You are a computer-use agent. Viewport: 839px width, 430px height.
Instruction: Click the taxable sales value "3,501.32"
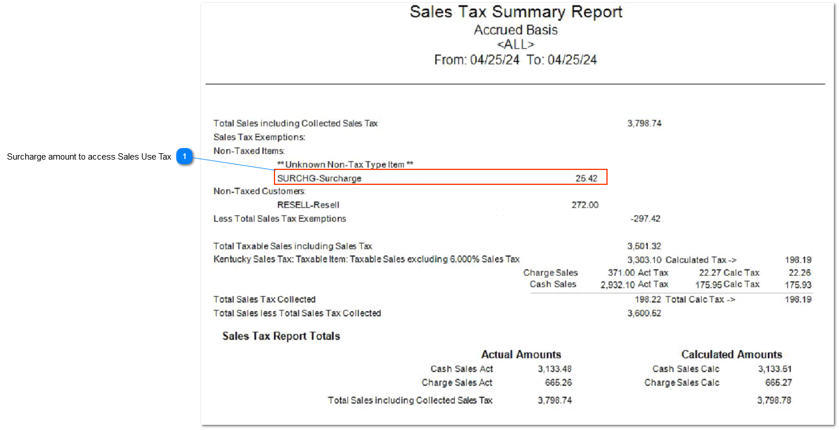[644, 246]
